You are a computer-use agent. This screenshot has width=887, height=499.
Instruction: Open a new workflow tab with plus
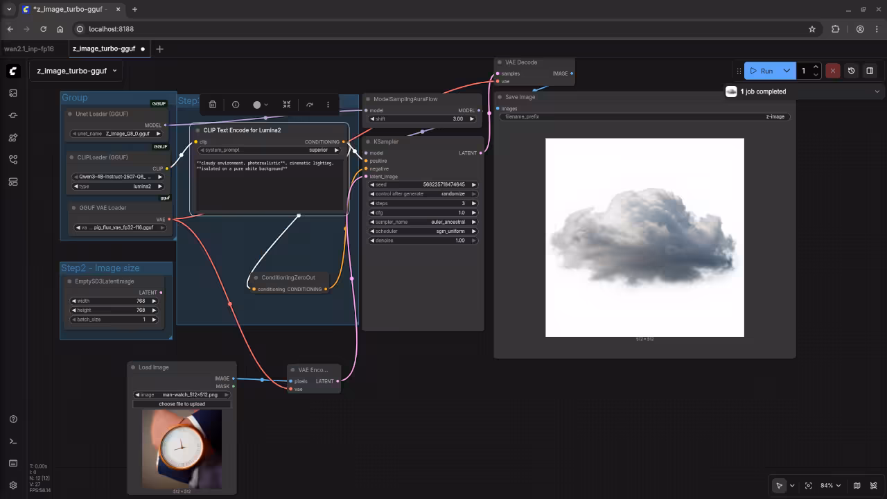[x=159, y=49]
